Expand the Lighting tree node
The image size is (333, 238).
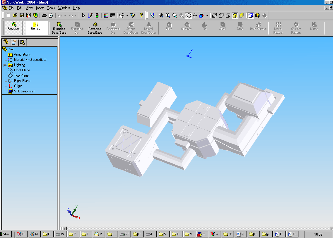coord(5,65)
